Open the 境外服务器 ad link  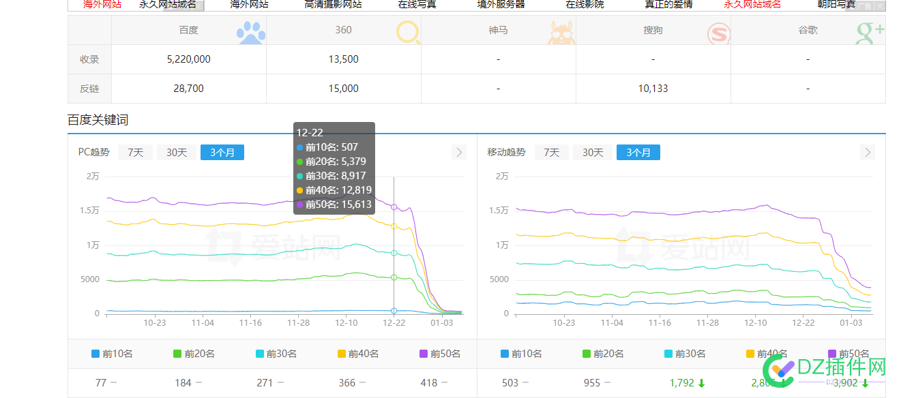tap(501, 4)
